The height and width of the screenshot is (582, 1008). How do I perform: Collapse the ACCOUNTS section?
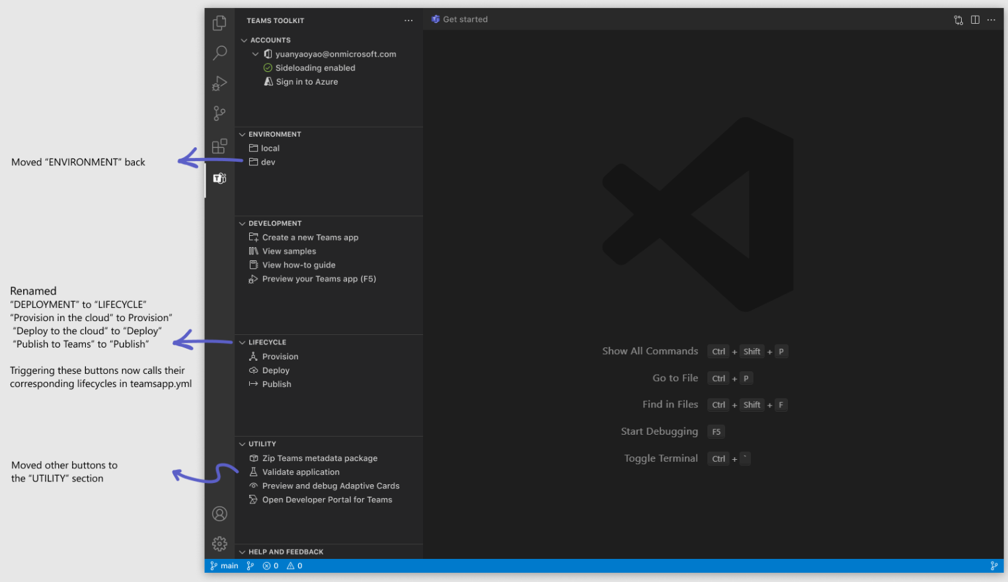click(x=244, y=40)
